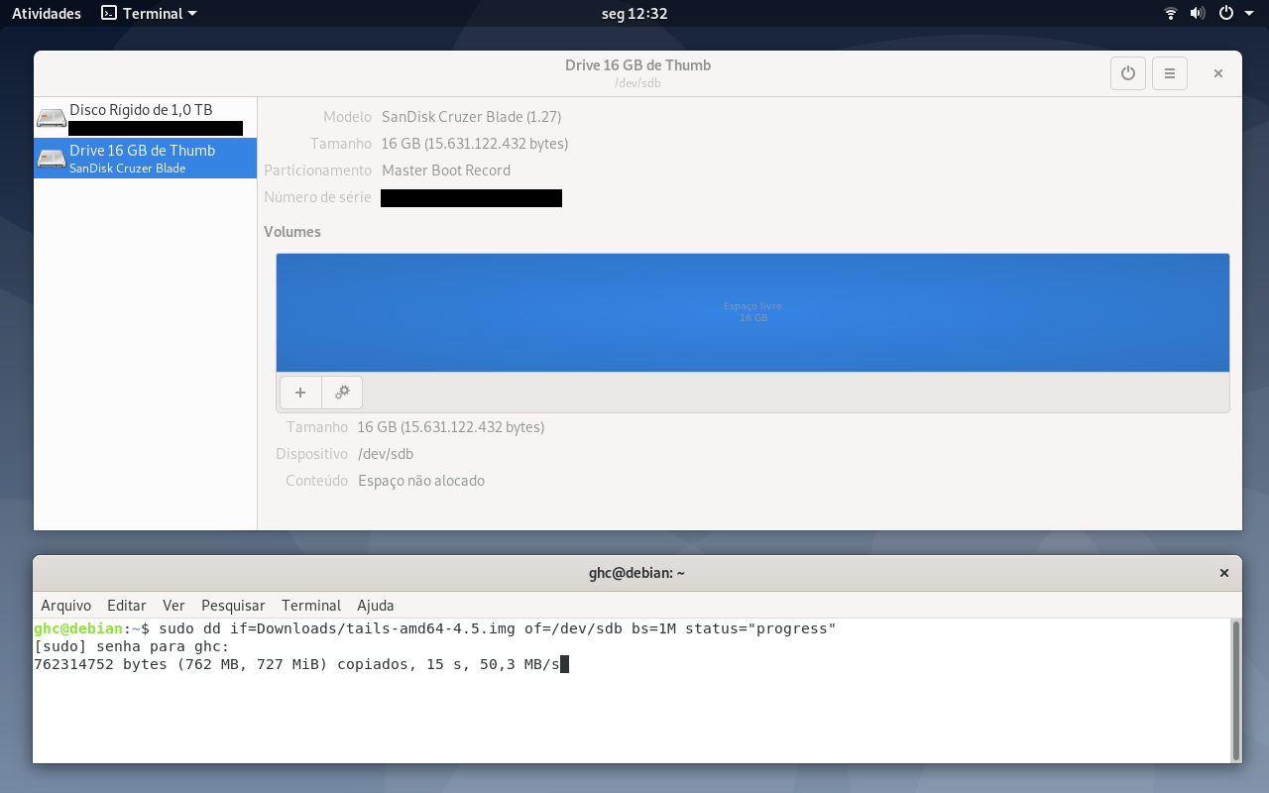Open the Arquivo menu in Terminal
Viewport: 1269px width, 793px height.
coord(65,605)
